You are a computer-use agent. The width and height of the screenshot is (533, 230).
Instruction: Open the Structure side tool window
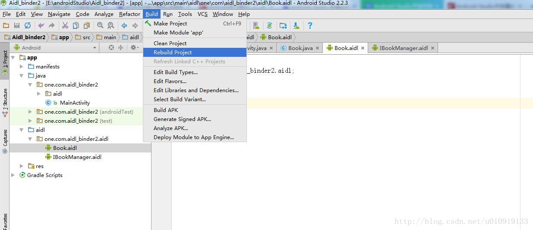tap(5, 102)
